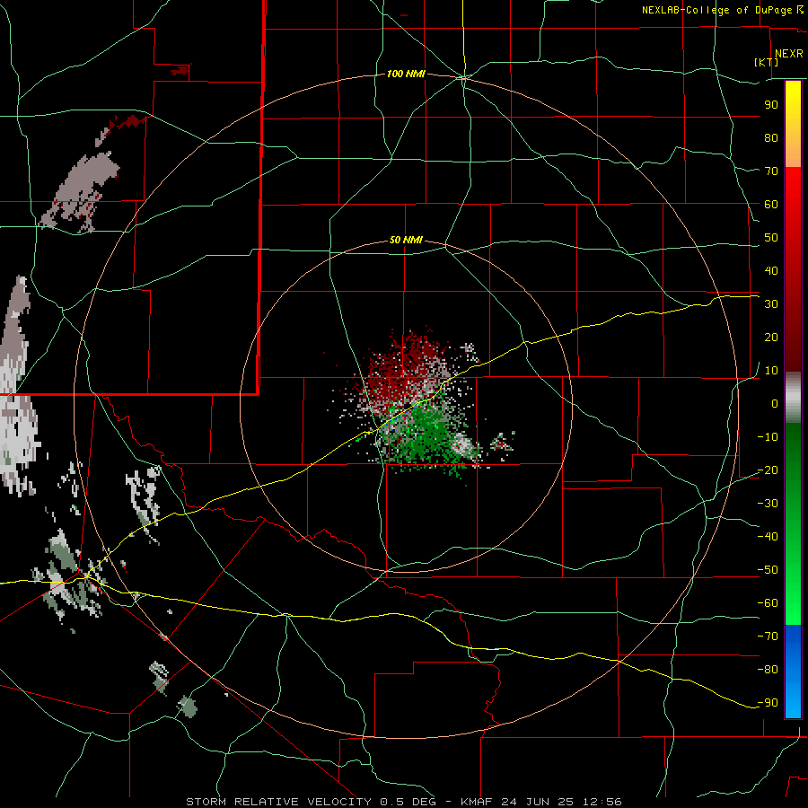Click the 60 value on the velocity scale
This screenshot has height=808, width=808.
point(771,204)
